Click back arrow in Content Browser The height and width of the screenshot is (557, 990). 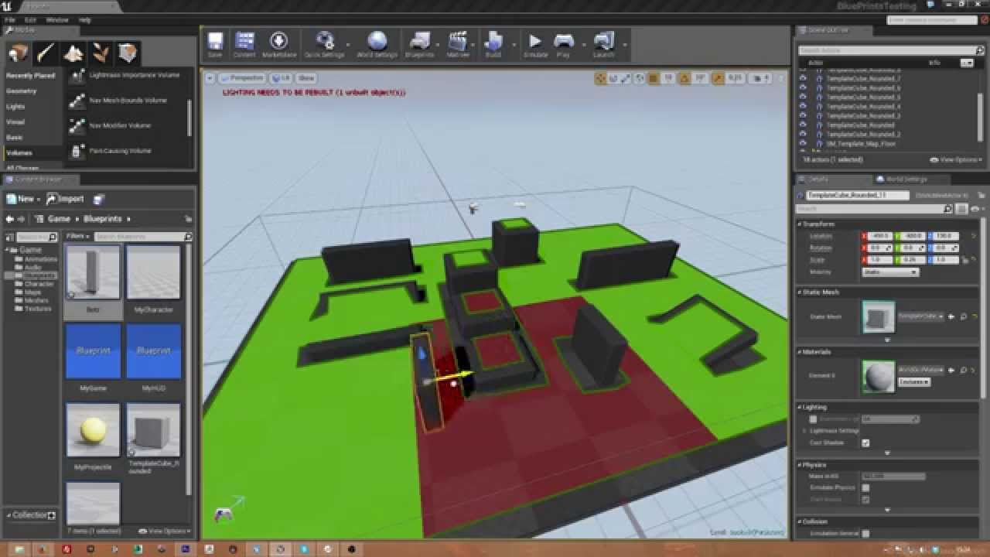(10, 219)
